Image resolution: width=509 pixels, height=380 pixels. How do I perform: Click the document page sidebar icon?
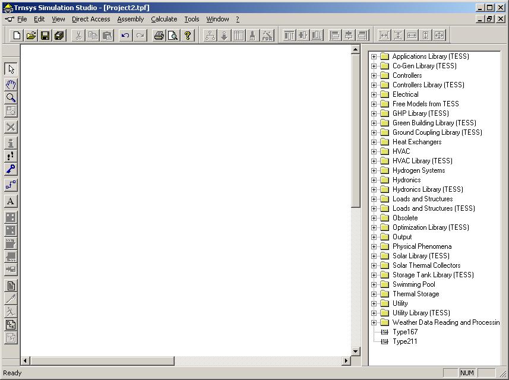(x=11, y=286)
